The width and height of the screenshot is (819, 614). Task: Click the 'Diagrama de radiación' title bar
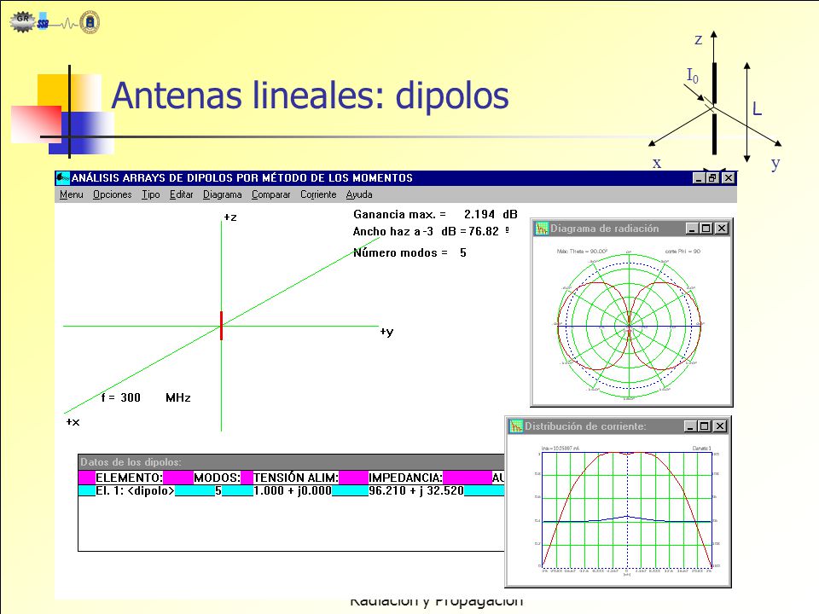(632, 229)
